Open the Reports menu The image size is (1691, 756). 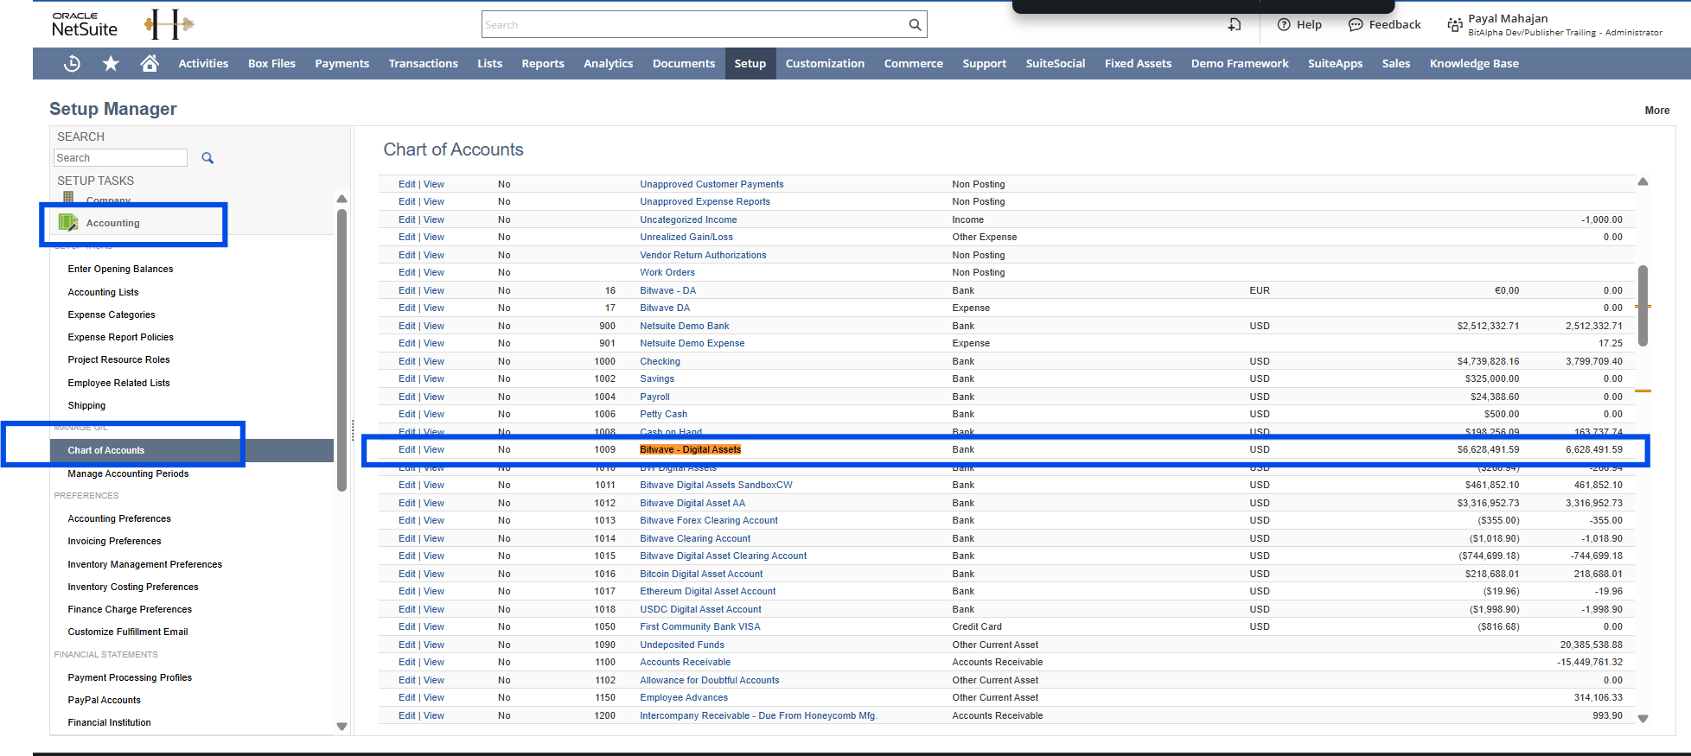click(x=543, y=63)
